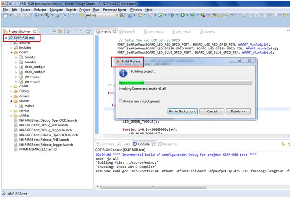
Task: Open the Refactor menu
Action: click(40, 10)
